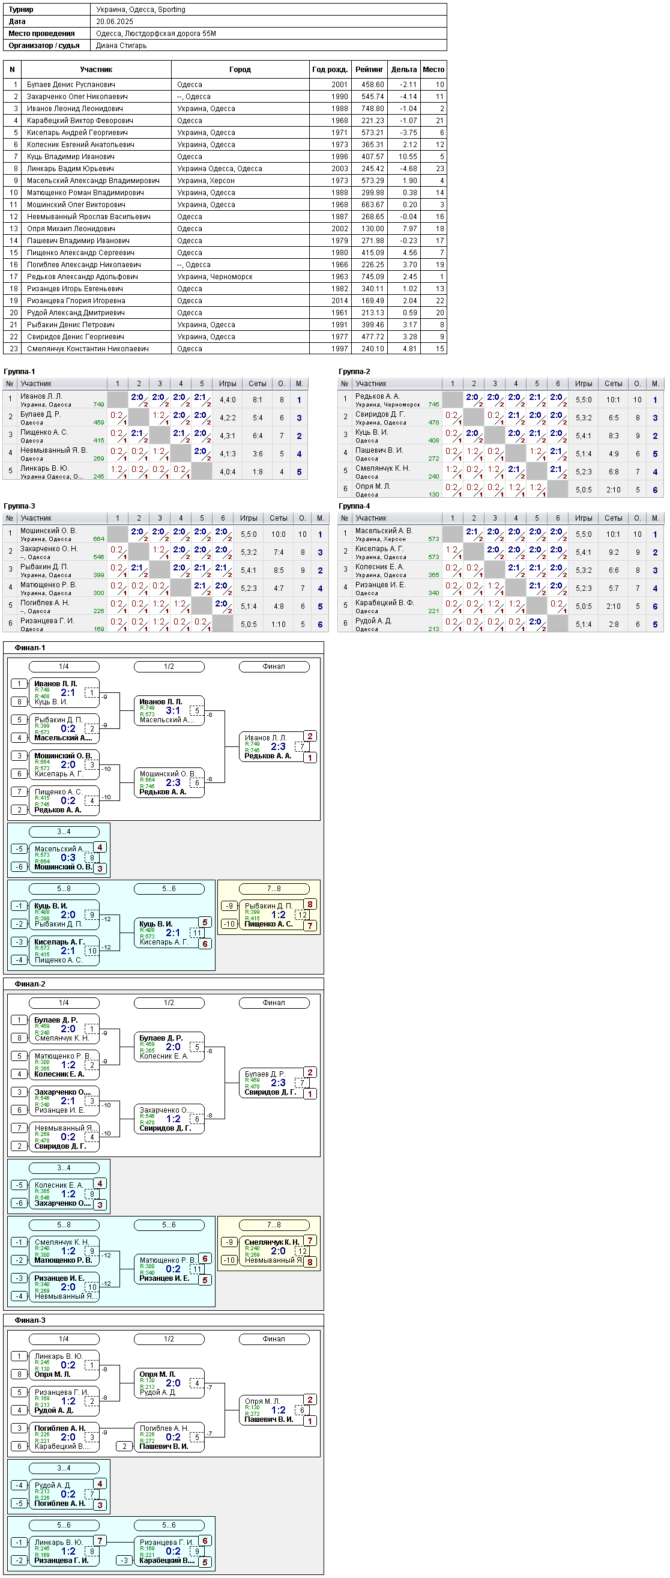
Task: Click the 'Группа-4' heading
Action: click(x=355, y=506)
